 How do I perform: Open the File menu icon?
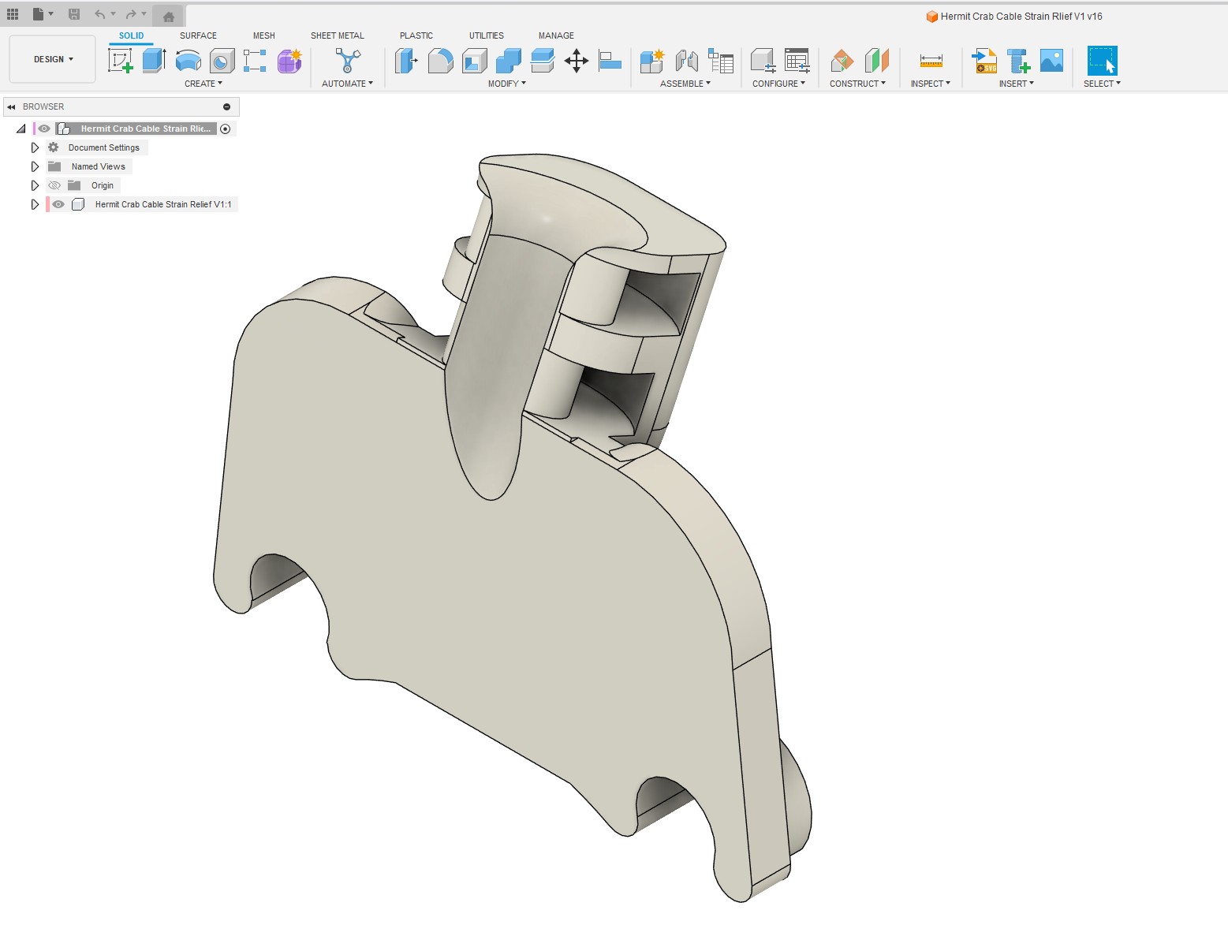pos(39,14)
